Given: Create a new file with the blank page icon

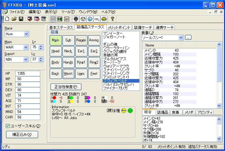Looking at the screenshot, I should tap(7, 19).
